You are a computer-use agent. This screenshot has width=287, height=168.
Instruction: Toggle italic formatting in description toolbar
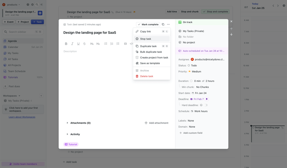pyautogui.click(x=72, y=44)
